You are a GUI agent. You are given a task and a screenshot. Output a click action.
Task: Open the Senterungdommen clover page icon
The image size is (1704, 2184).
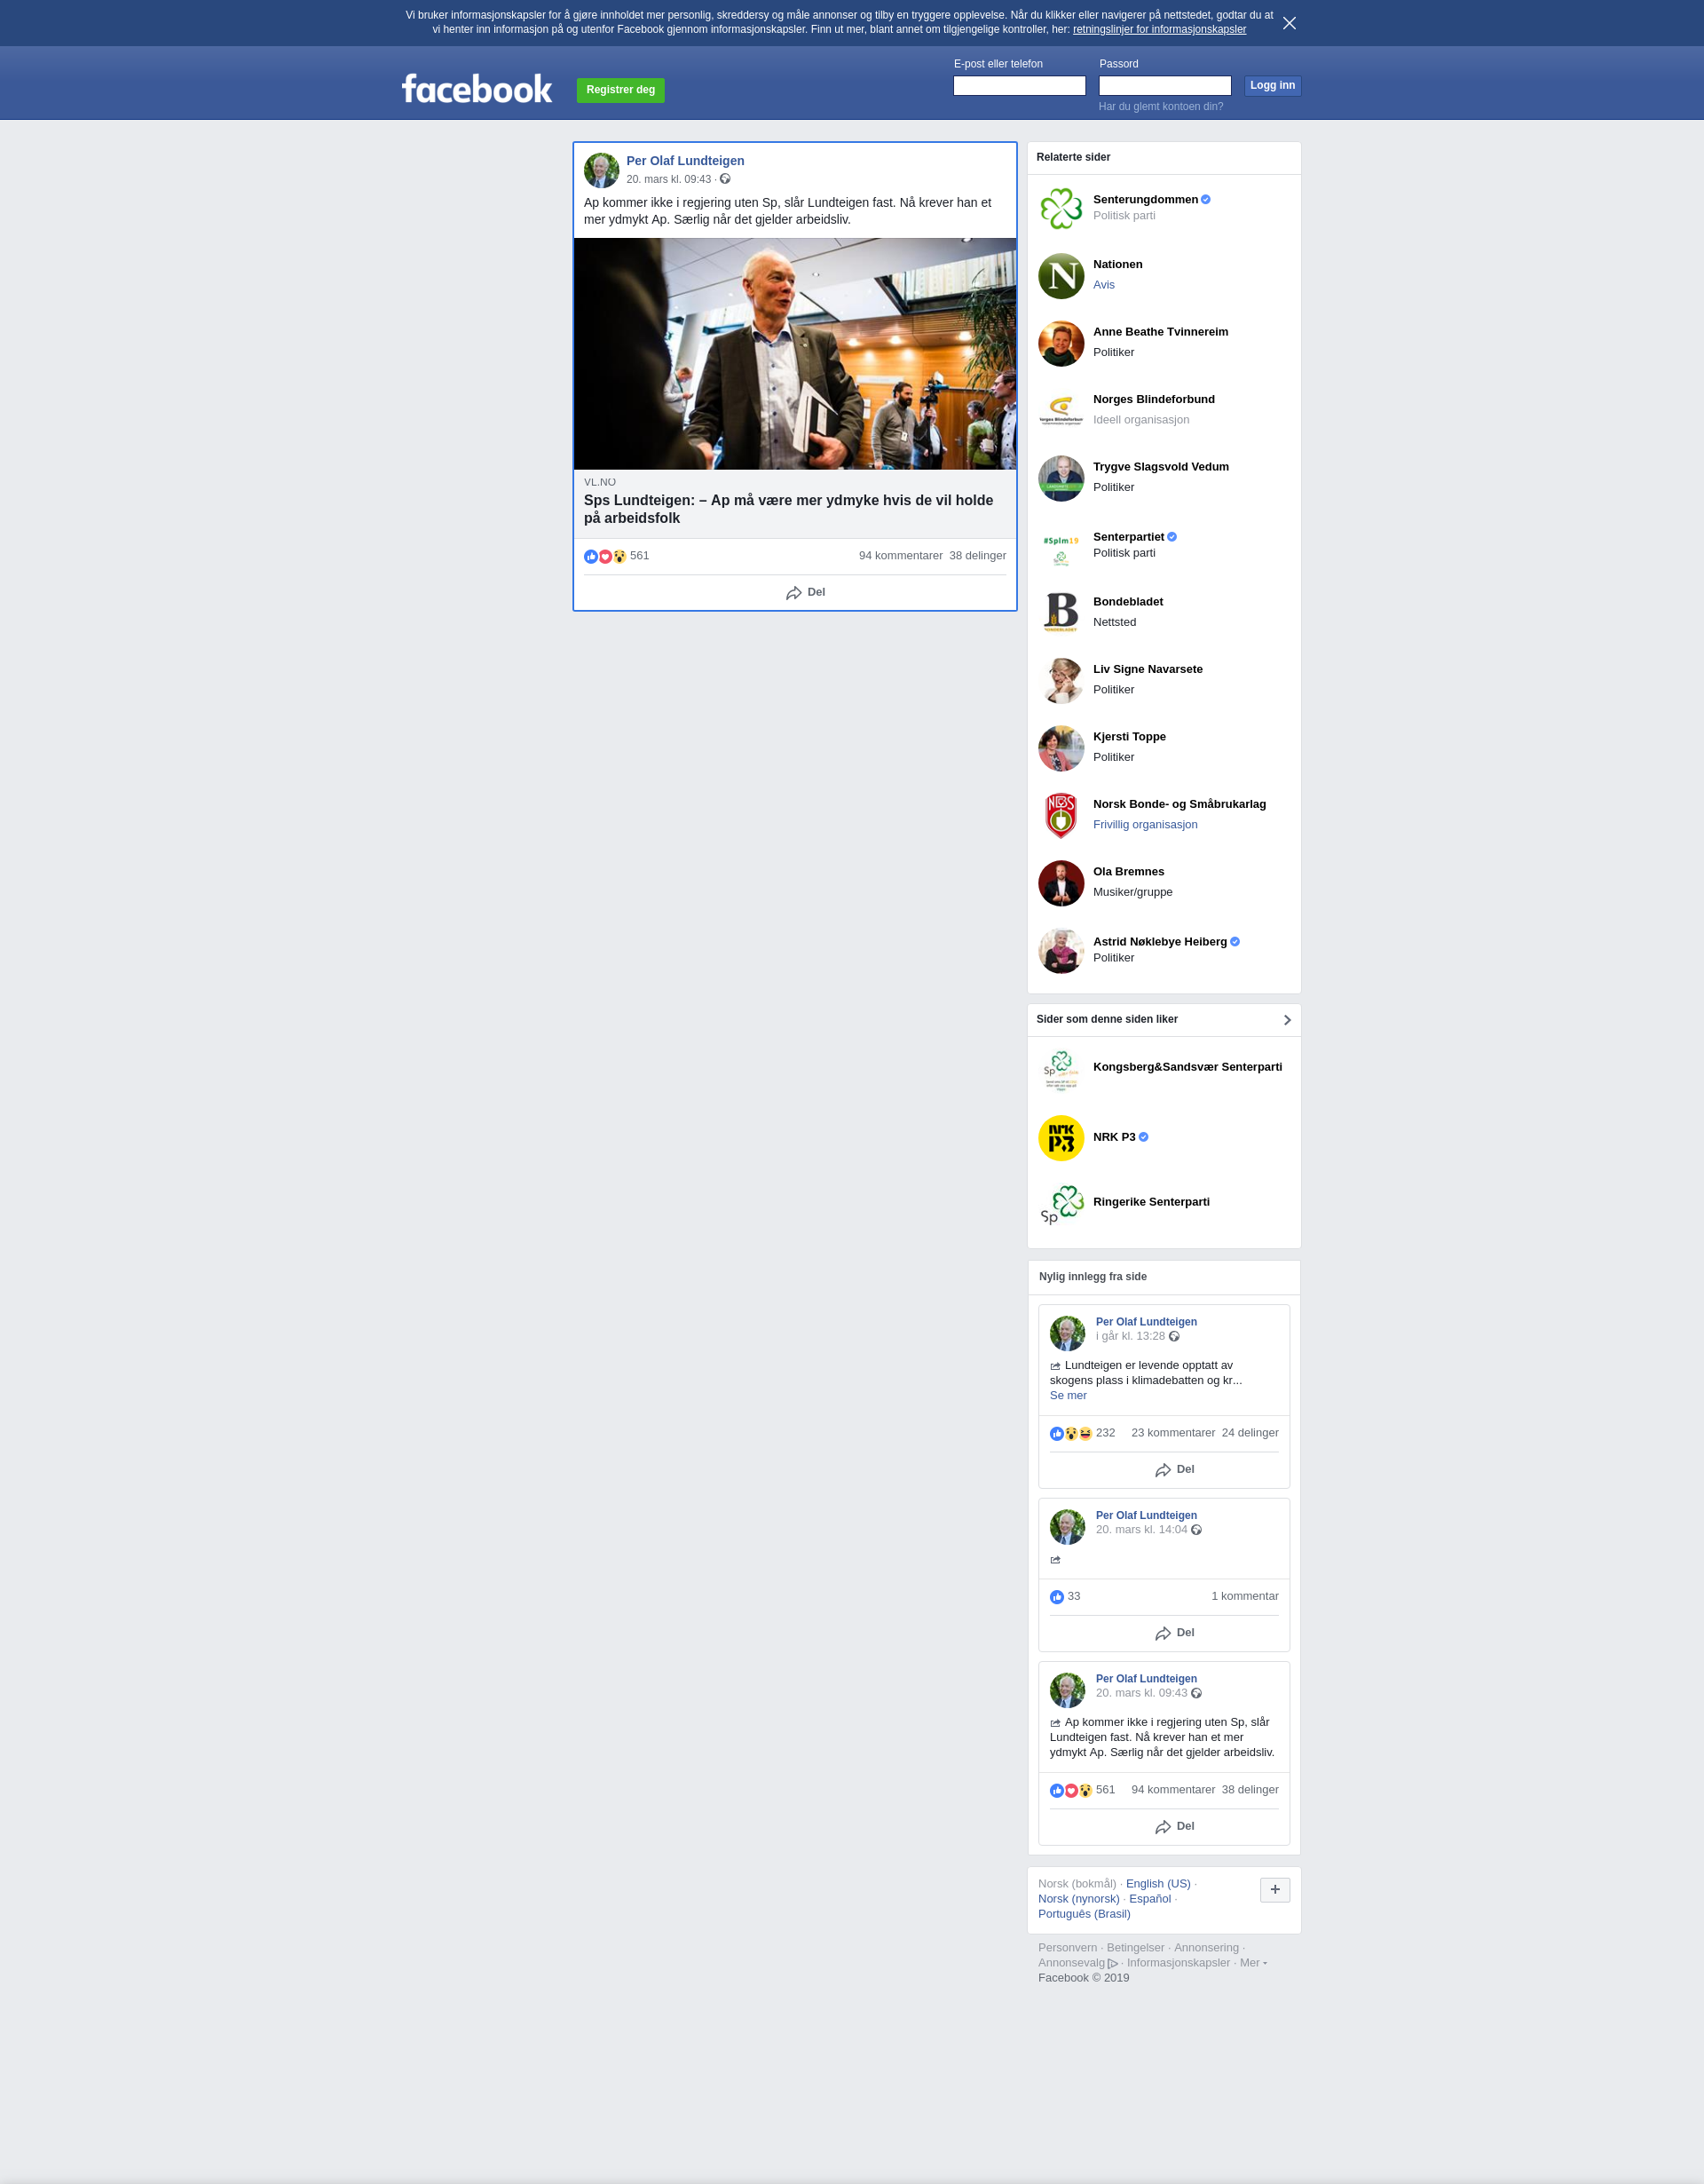point(1061,208)
